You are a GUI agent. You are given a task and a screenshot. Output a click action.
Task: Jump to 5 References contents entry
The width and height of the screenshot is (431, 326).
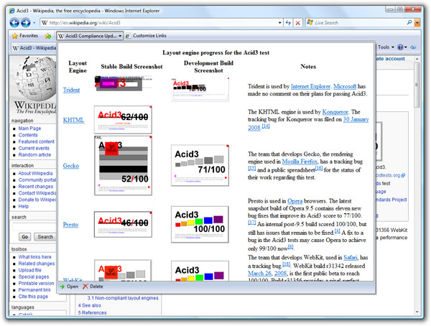pyautogui.click(x=92, y=313)
